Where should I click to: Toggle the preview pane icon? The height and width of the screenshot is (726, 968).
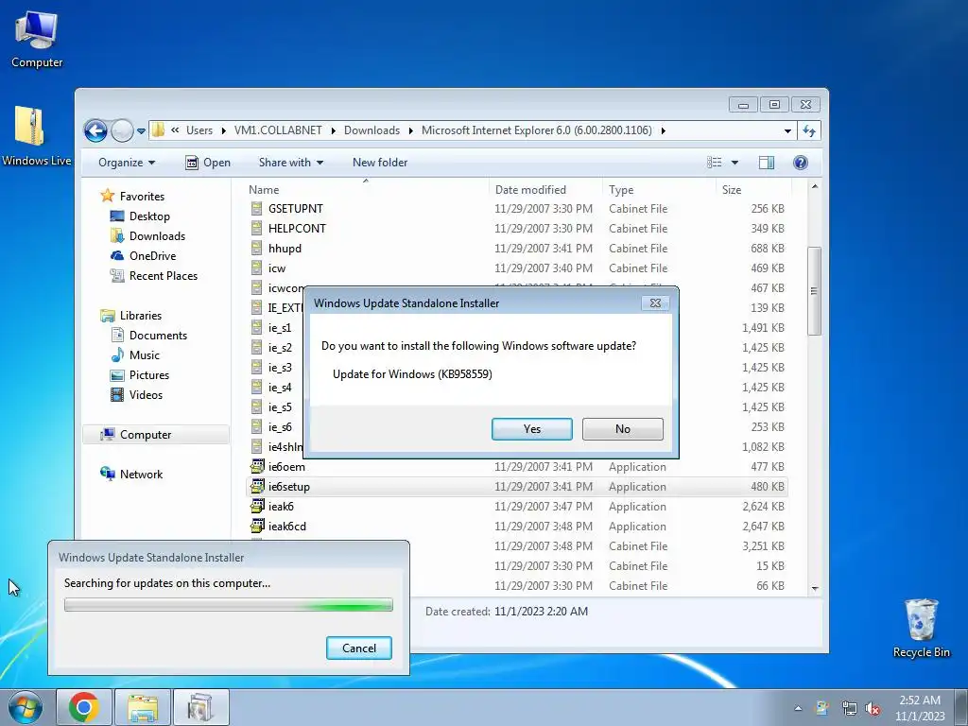[x=766, y=163]
